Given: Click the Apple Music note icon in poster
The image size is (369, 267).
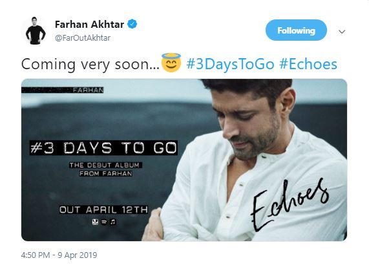Looking at the screenshot, I should pyautogui.click(x=113, y=222).
